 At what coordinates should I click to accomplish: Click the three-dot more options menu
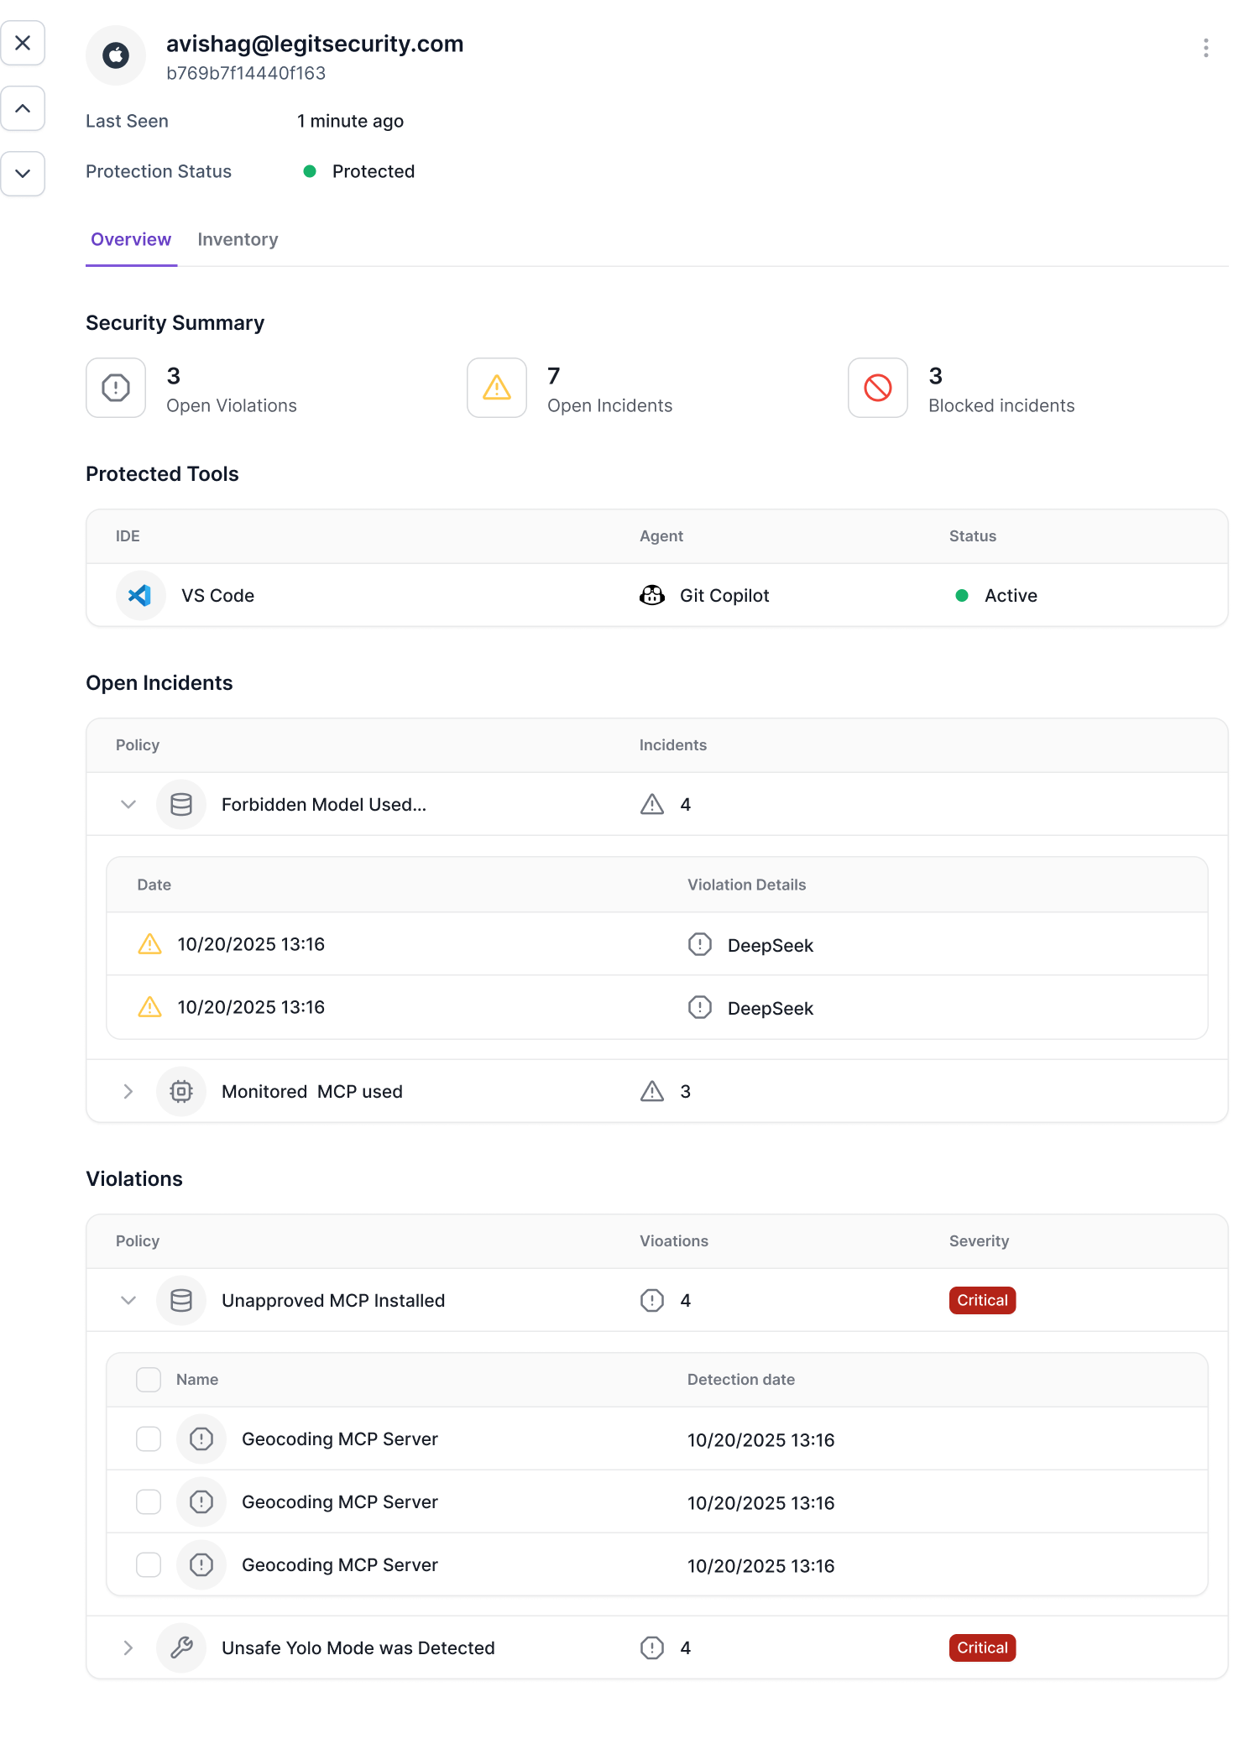1205,48
